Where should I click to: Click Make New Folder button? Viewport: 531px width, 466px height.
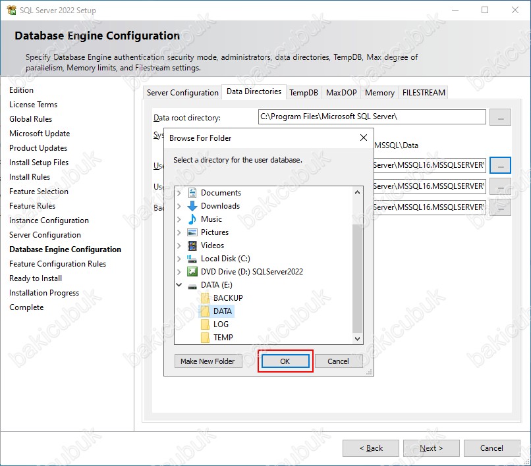click(208, 361)
